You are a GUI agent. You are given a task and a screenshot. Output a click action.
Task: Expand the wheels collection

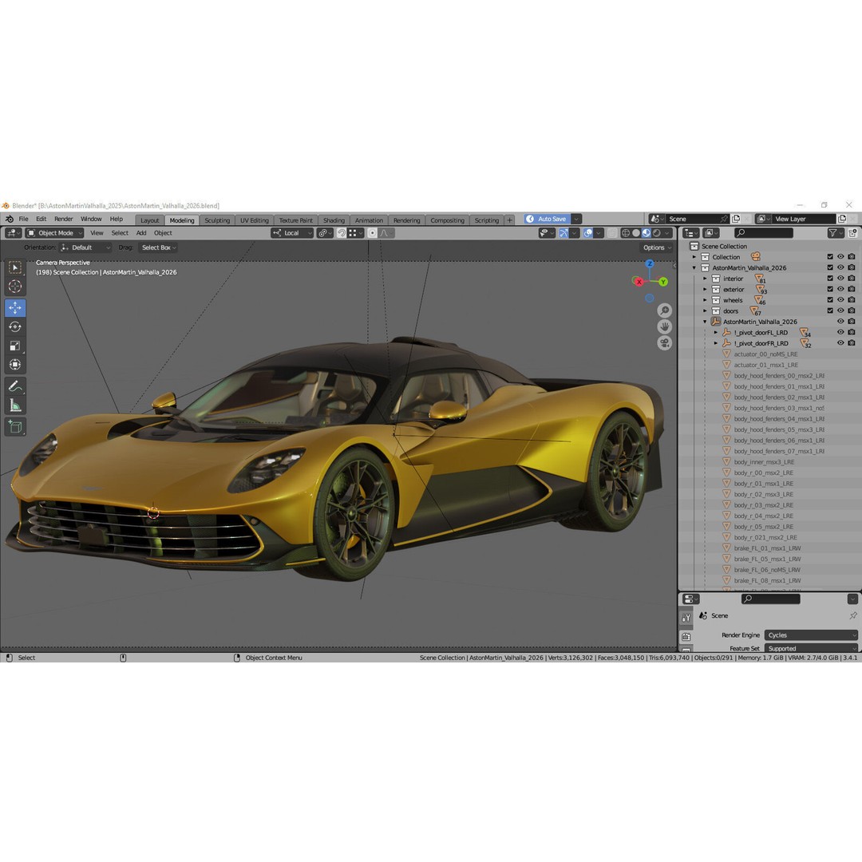(x=706, y=300)
